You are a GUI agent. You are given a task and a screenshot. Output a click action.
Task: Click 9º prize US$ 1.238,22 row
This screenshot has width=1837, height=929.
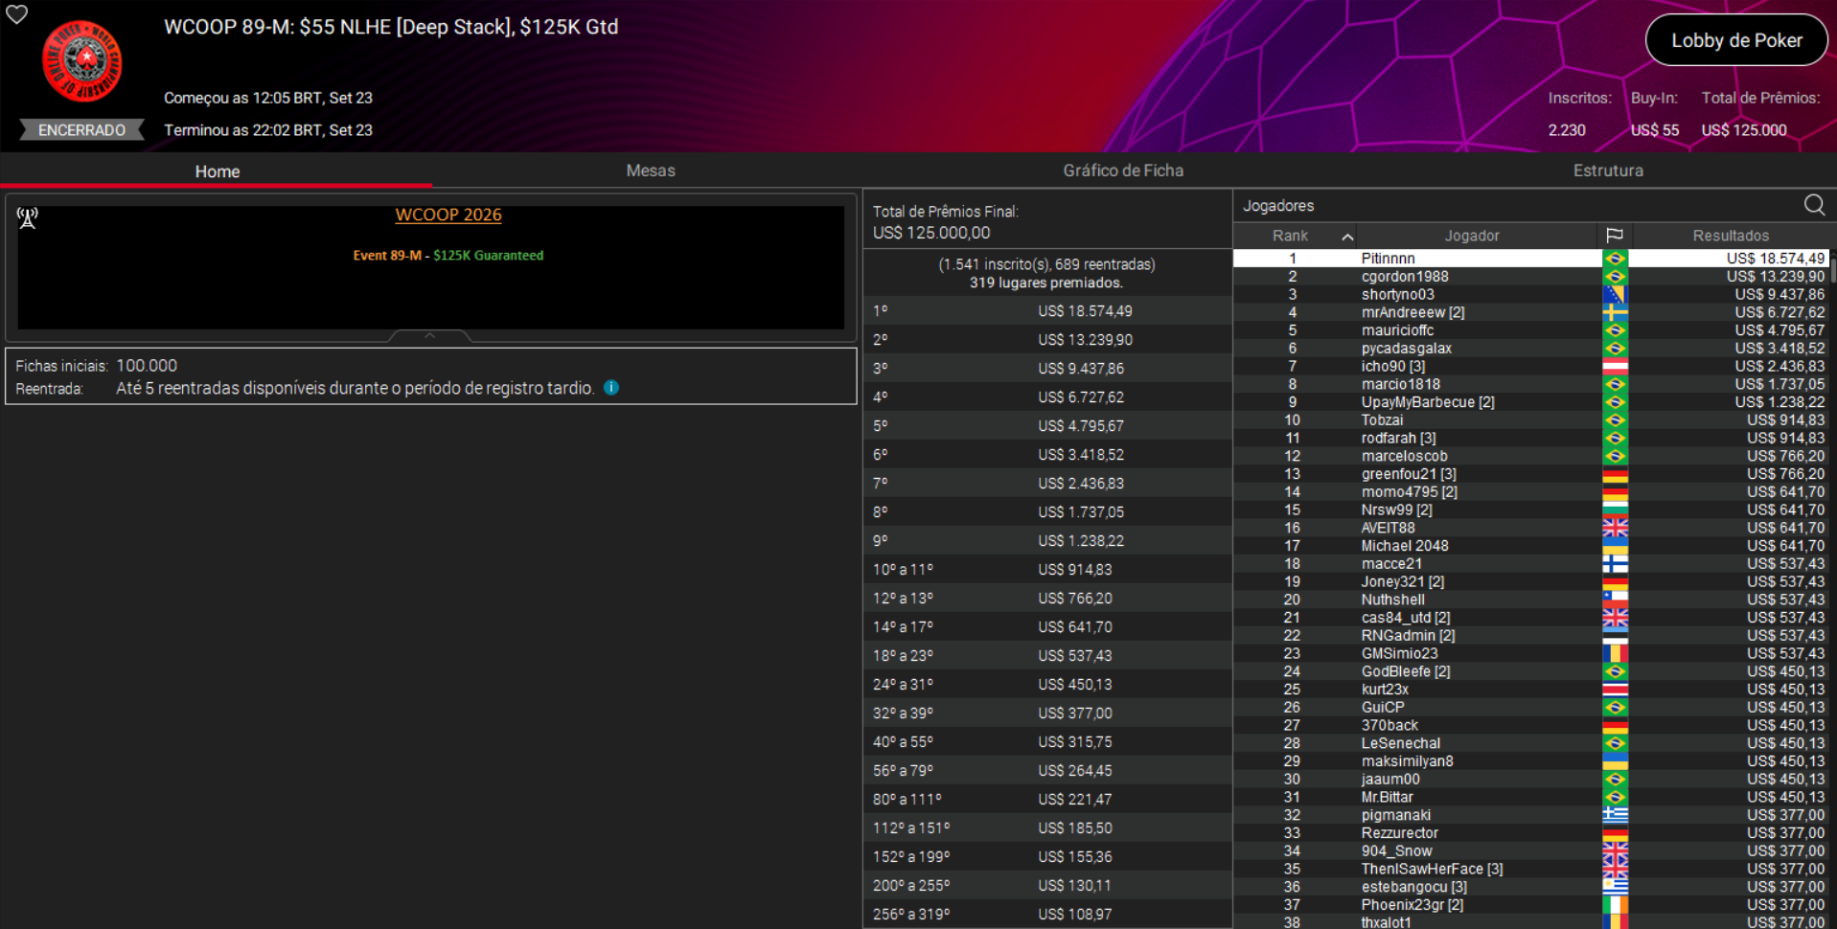pyautogui.click(x=1047, y=541)
